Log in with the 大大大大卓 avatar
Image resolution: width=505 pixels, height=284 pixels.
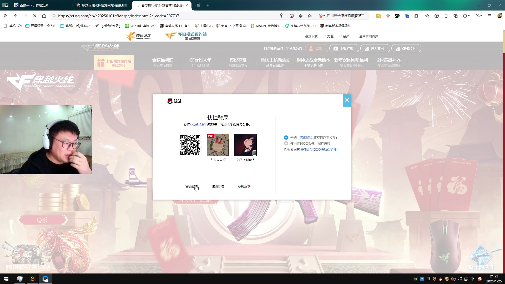click(x=218, y=145)
